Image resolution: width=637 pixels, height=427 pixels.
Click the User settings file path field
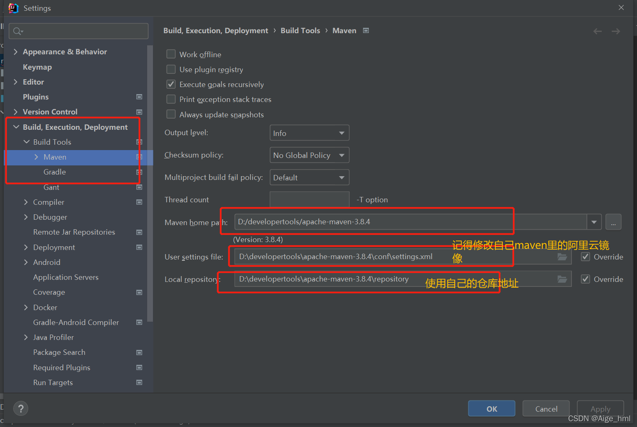click(x=403, y=257)
